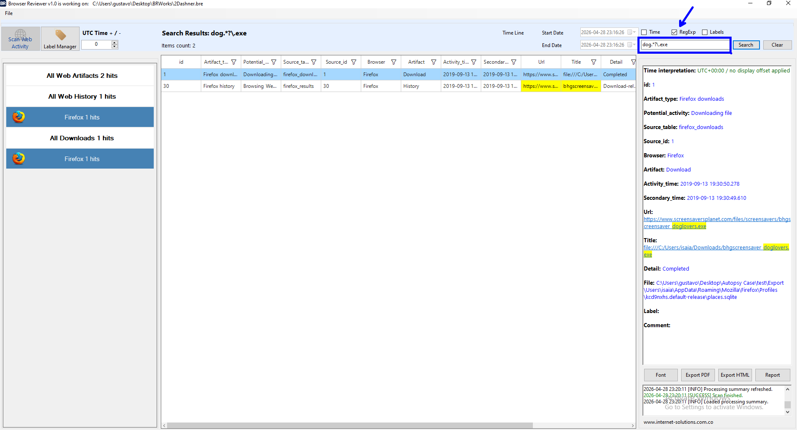Open the Start Date dropdown arrow
The image size is (797, 430).
(635, 32)
